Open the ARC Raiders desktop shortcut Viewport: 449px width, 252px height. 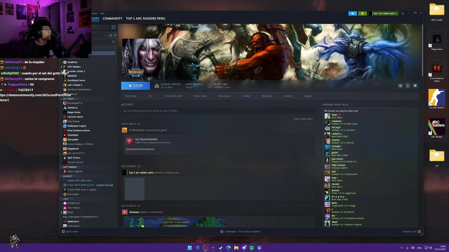(x=437, y=128)
